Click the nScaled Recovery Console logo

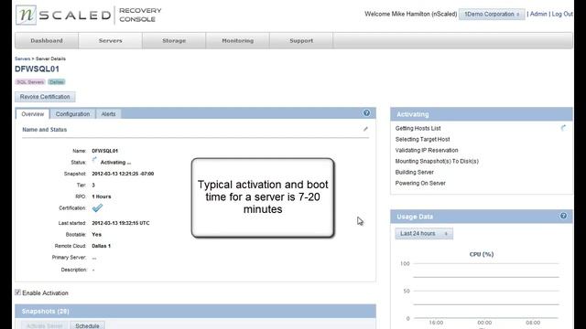point(89,15)
